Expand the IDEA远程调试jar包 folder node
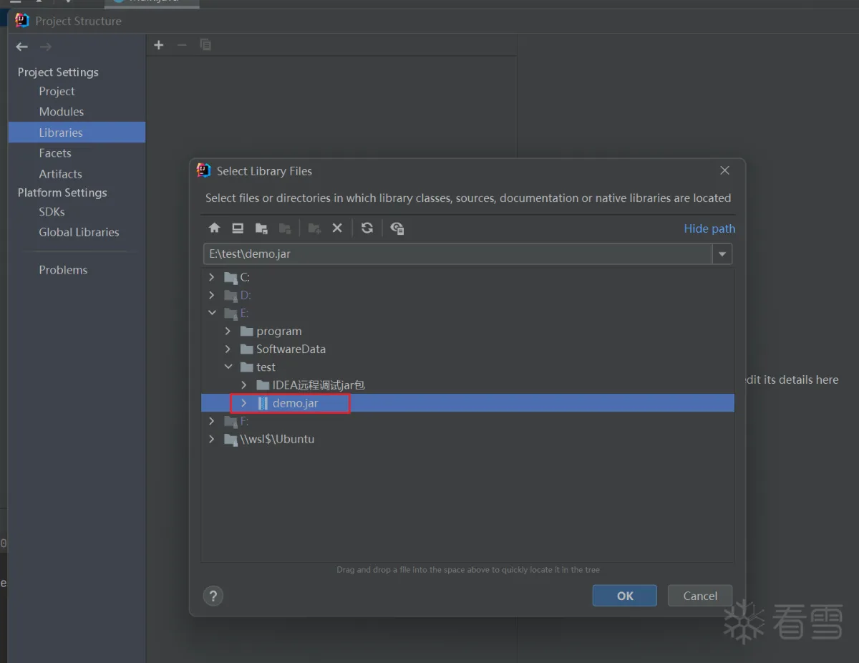 click(243, 385)
